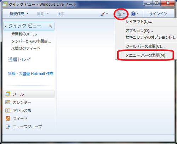This screenshot has width=177, height=144.
Task: Click the blue help question mark icon
Action: coord(133,14)
